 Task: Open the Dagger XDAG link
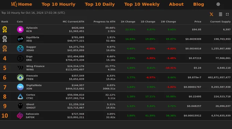(31, 49)
